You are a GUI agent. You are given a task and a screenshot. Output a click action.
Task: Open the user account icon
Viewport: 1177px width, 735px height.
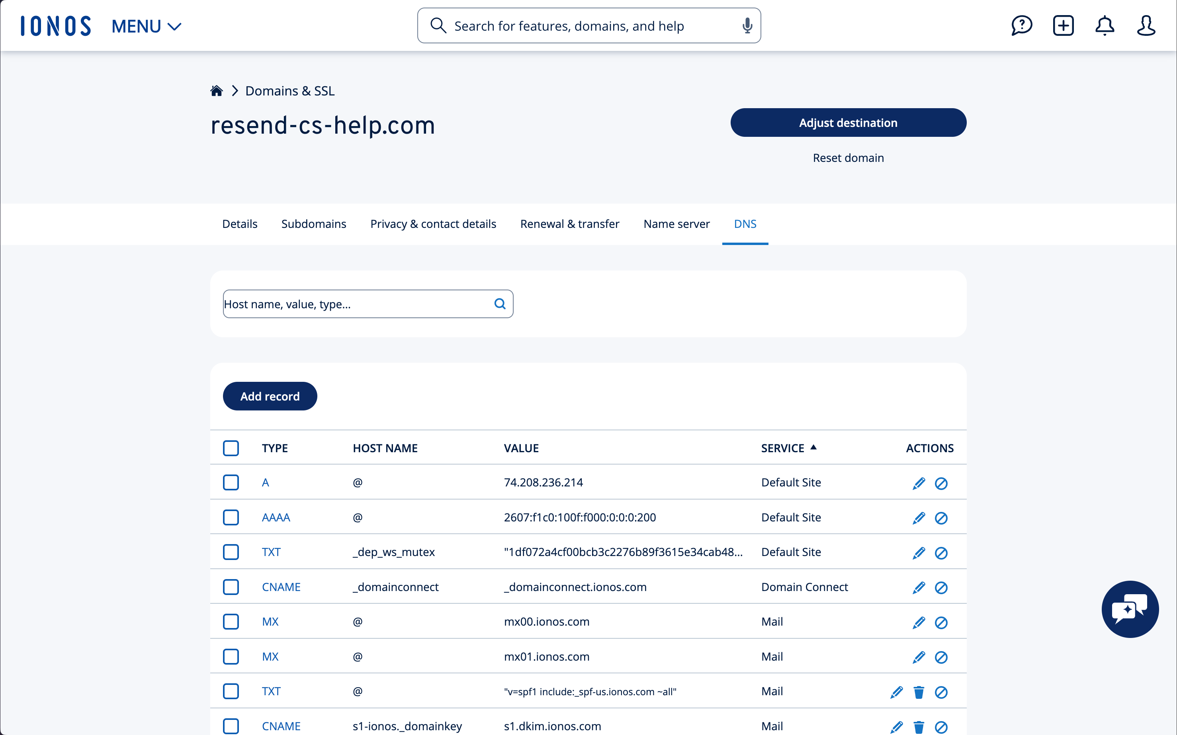tap(1146, 26)
